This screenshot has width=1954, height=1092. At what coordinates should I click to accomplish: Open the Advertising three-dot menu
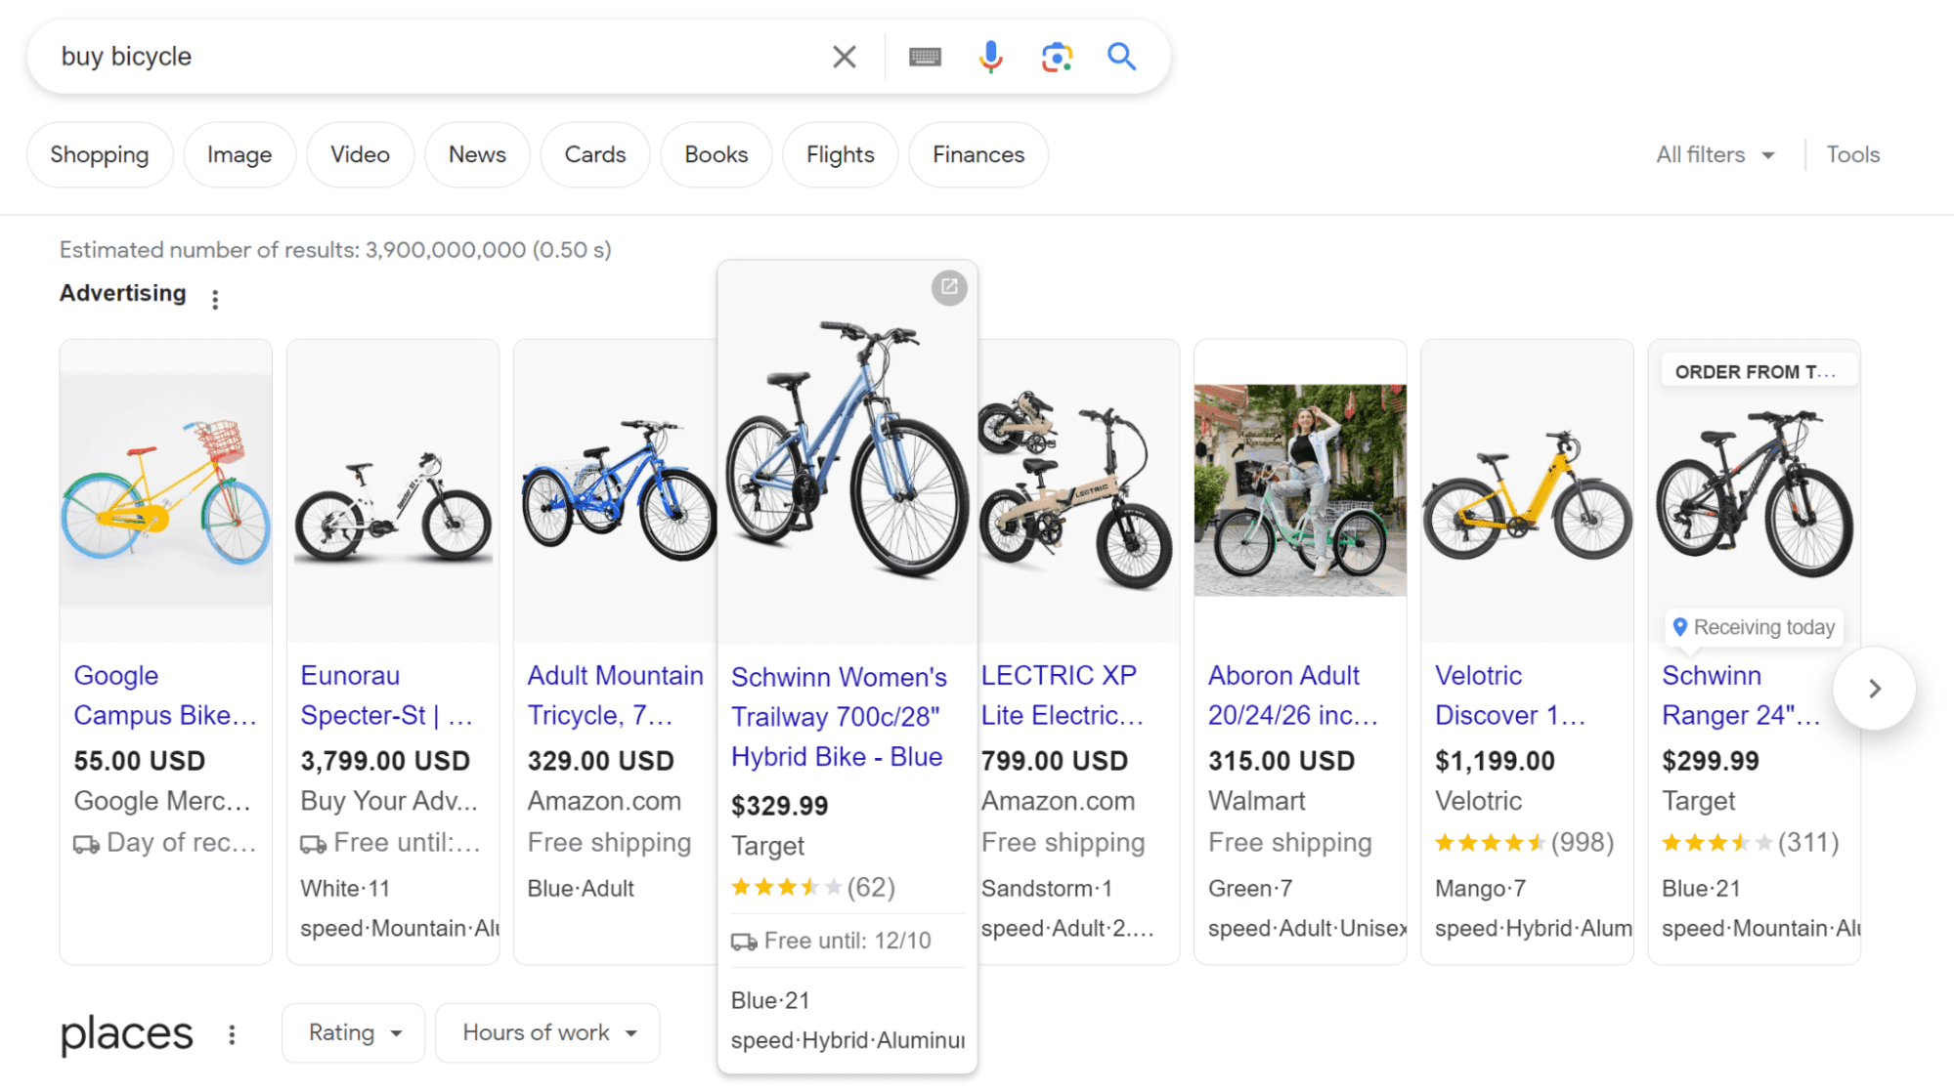[215, 298]
